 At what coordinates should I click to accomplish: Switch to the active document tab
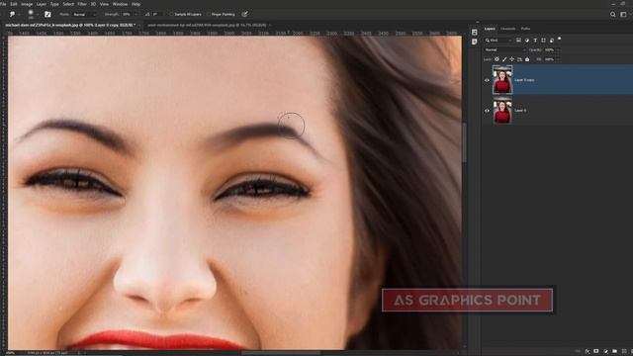(x=70, y=25)
